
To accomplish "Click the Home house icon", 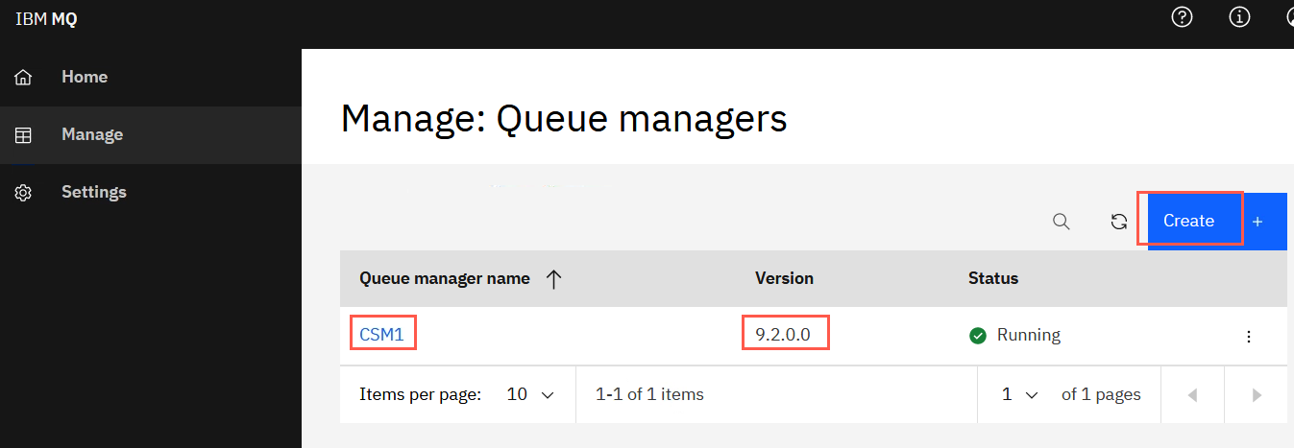I will (x=23, y=77).
